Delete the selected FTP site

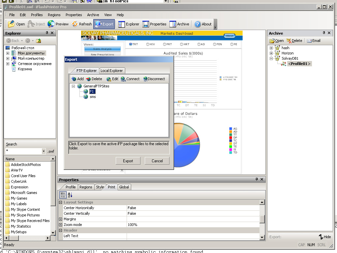coord(94,79)
